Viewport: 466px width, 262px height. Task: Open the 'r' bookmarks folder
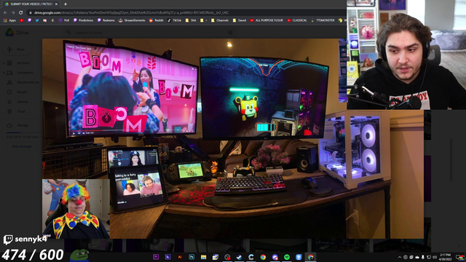(204, 20)
